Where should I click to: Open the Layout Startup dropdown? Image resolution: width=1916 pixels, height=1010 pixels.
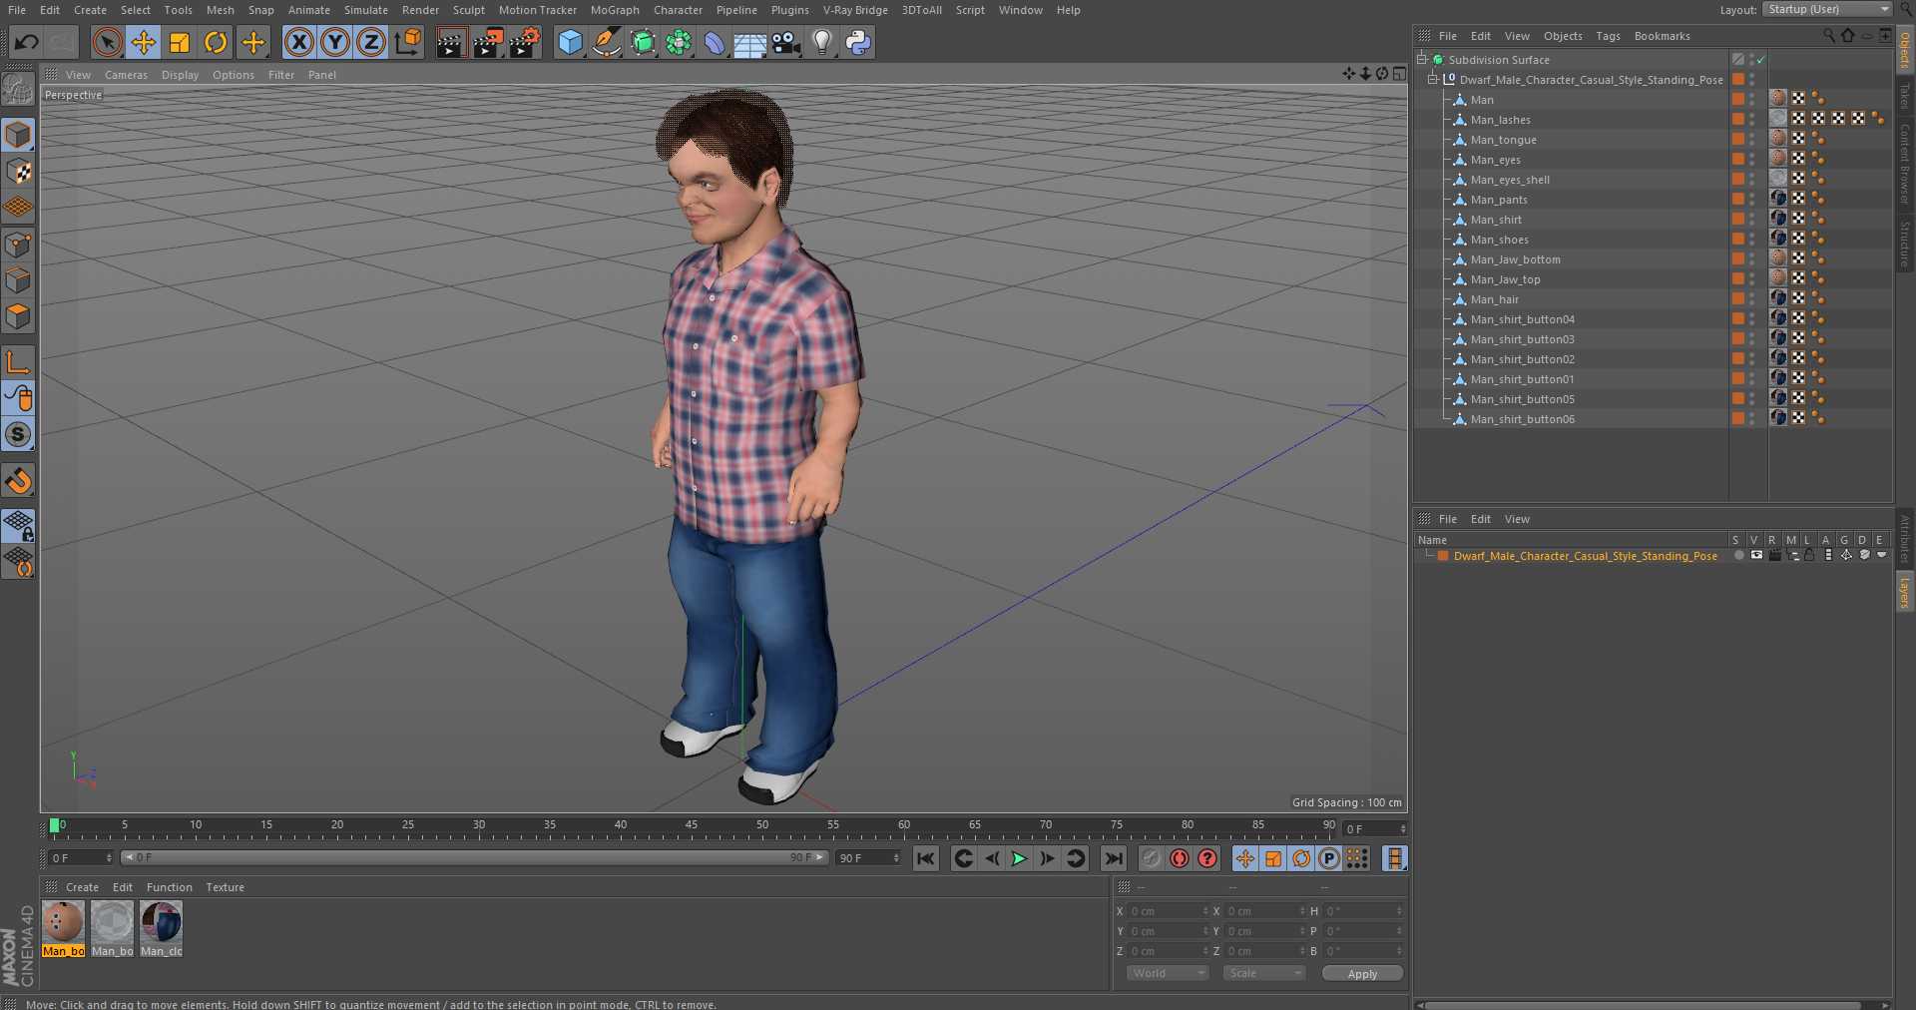1827,9
